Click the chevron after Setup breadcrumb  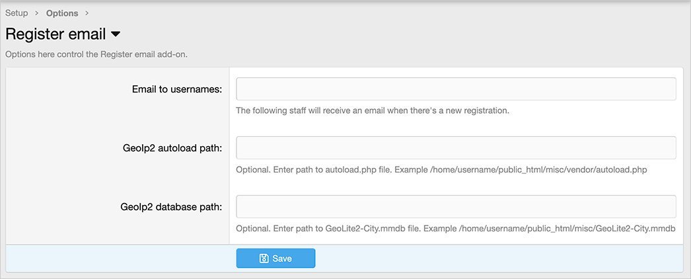(37, 13)
